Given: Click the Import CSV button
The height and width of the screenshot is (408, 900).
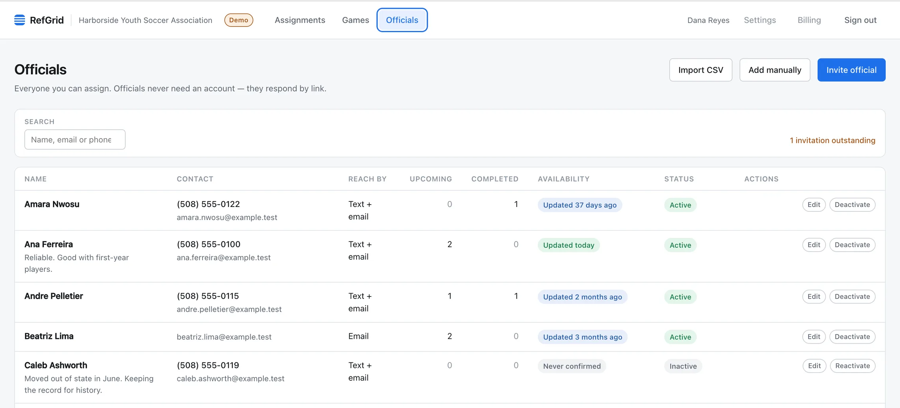Looking at the screenshot, I should [700, 70].
